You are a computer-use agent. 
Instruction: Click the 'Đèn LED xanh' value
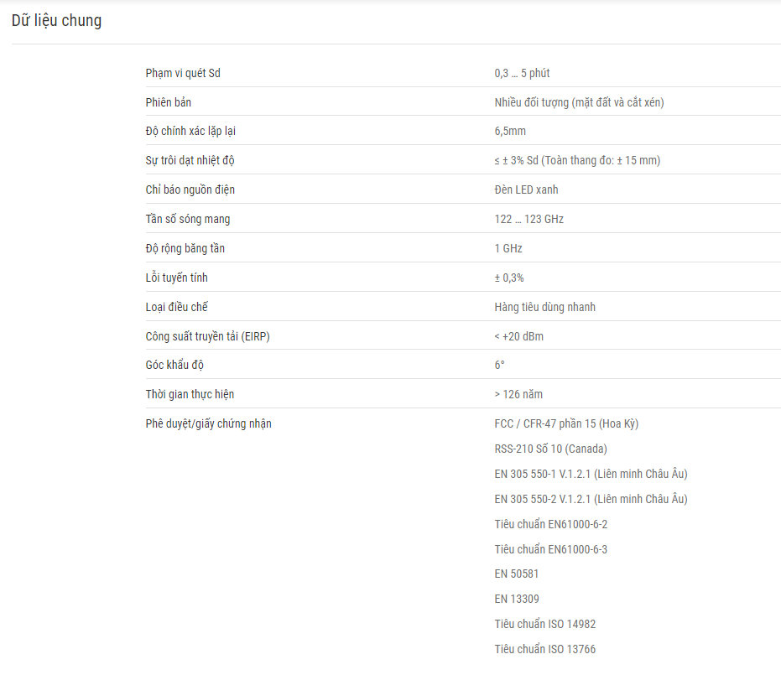pyautogui.click(x=527, y=190)
